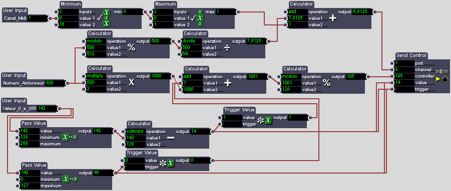Image resolution: width=451 pixels, height=191 pixels.
Task: Open the subtract operation selector
Action: pyautogui.click(x=136, y=132)
